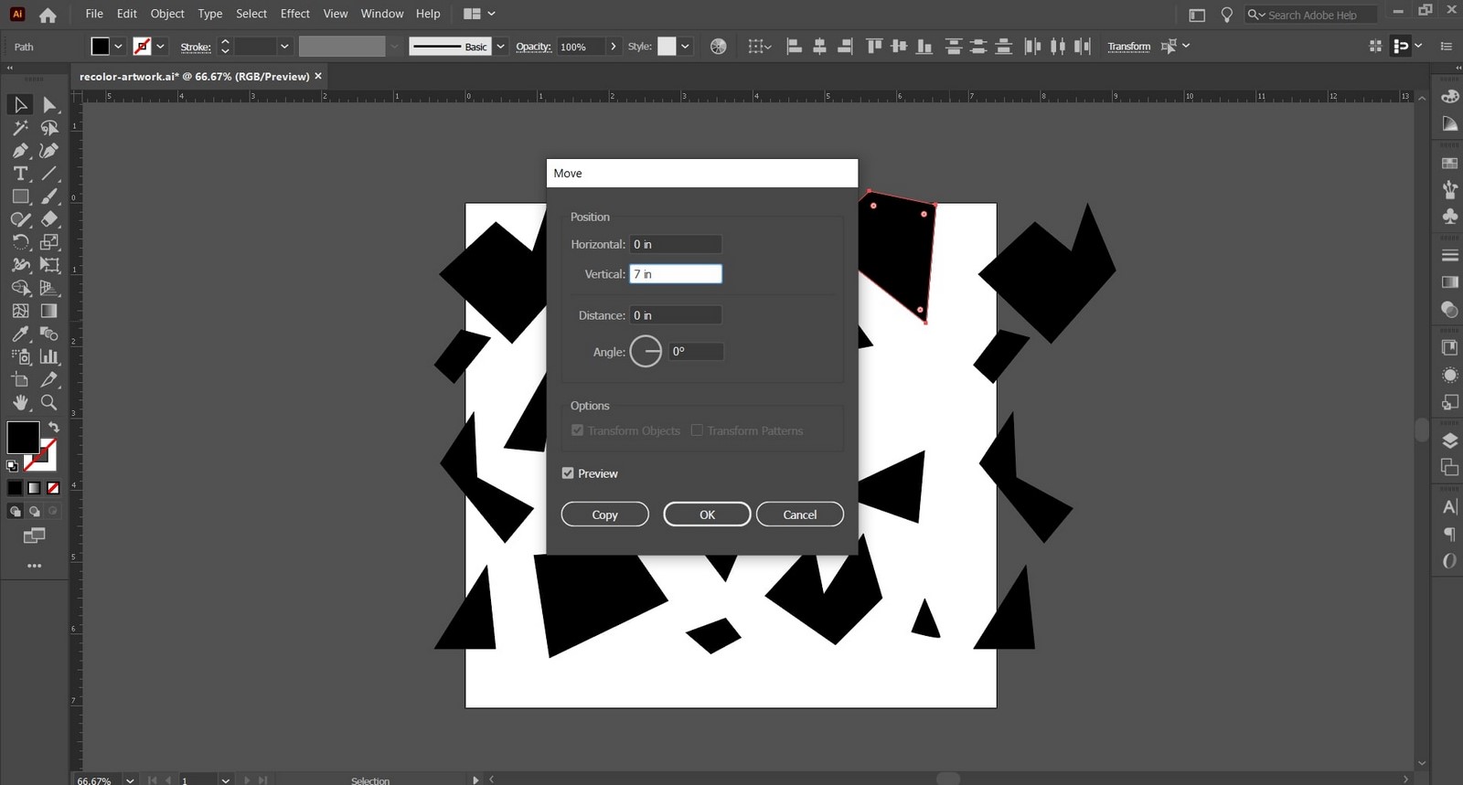Choose the Zoom tool
The image size is (1463, 785).
[49, 402]
